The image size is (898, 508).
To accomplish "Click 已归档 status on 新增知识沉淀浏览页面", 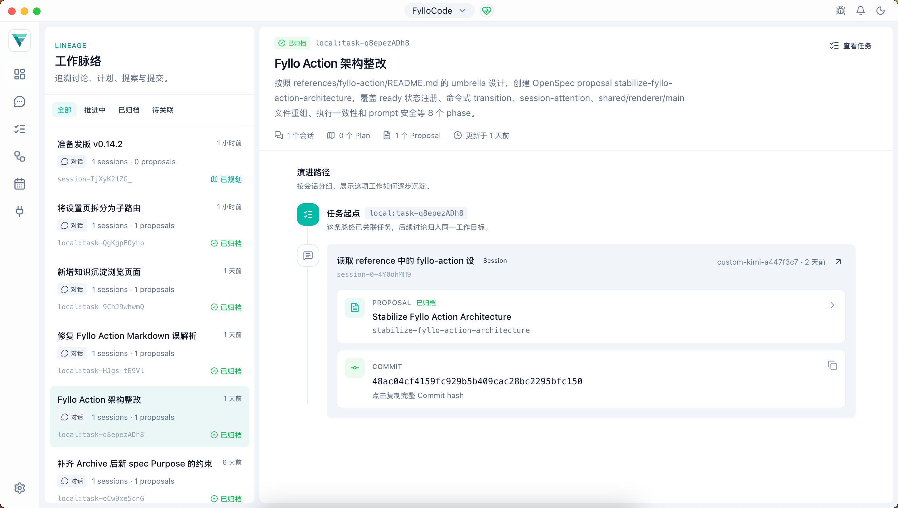I will (x=226, y=307).
